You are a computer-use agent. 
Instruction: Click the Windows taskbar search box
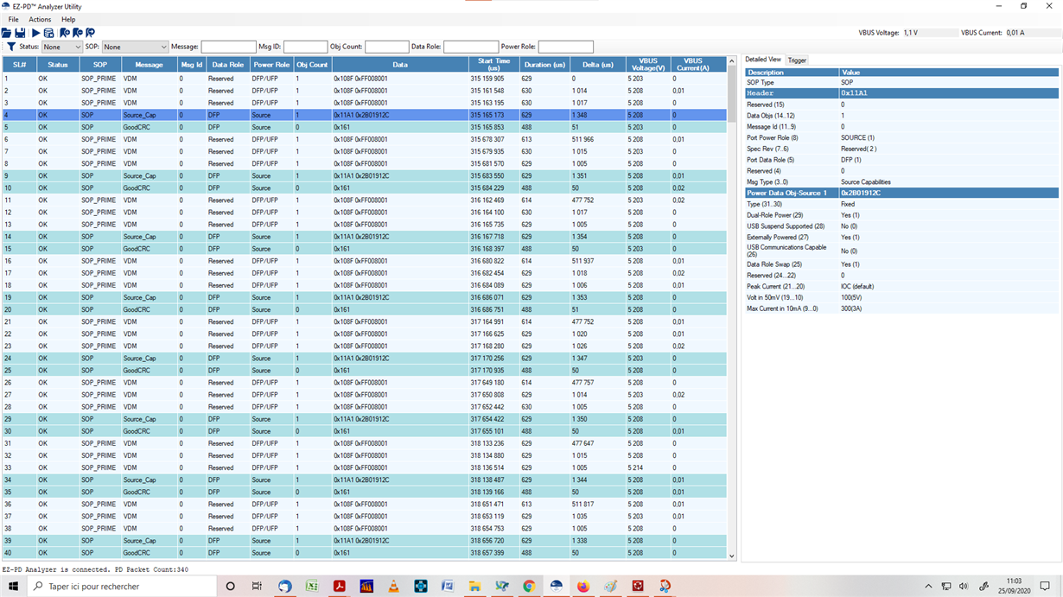122,586
